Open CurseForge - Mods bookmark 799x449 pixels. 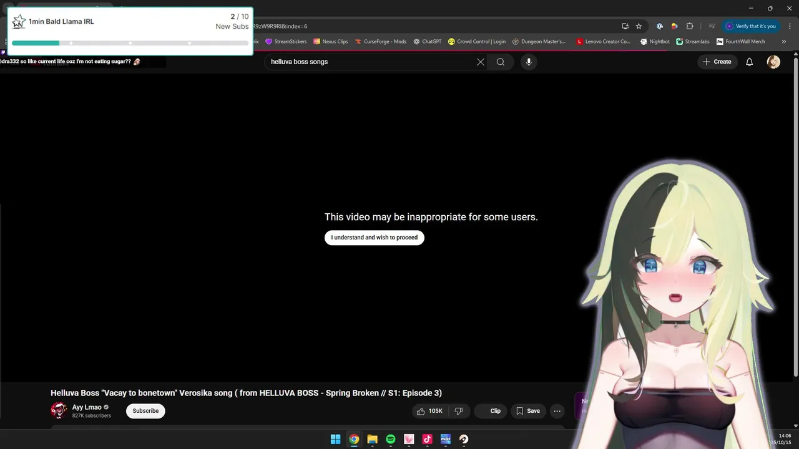[381, 42]
